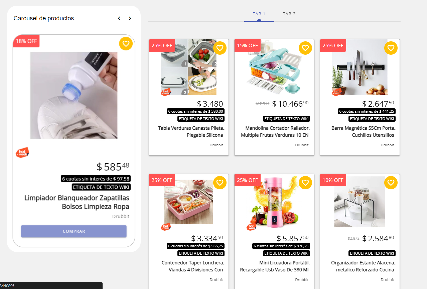Click the white sneaker cleaner image

[x=74, y=95]
